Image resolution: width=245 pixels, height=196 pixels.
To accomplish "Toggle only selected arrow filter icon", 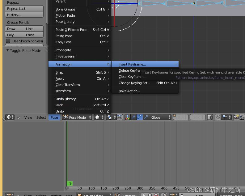I will pos(144,194).
